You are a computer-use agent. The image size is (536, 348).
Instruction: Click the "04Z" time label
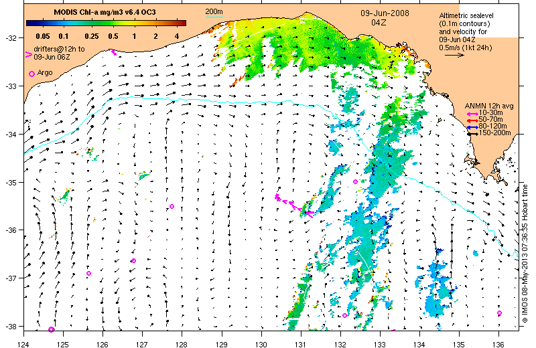pos(379,23)
